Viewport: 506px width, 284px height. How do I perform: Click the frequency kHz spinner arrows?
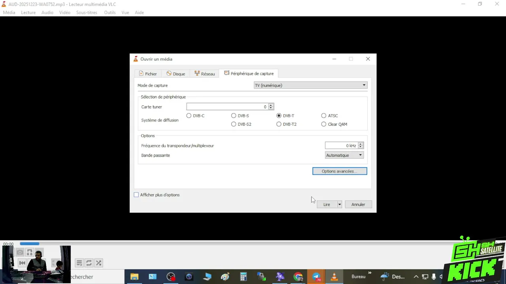361,146
